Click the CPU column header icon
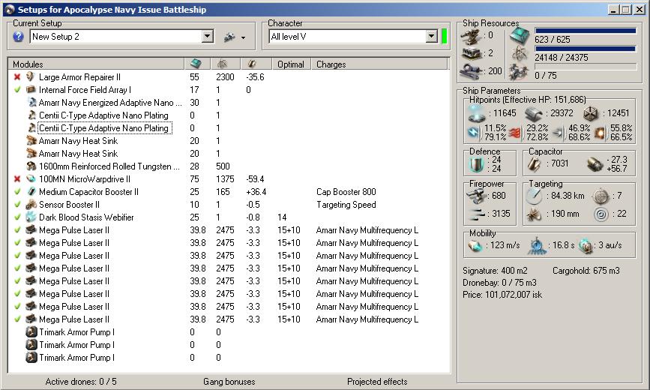This screenshot has height=390, width=650. click(196, 64)
